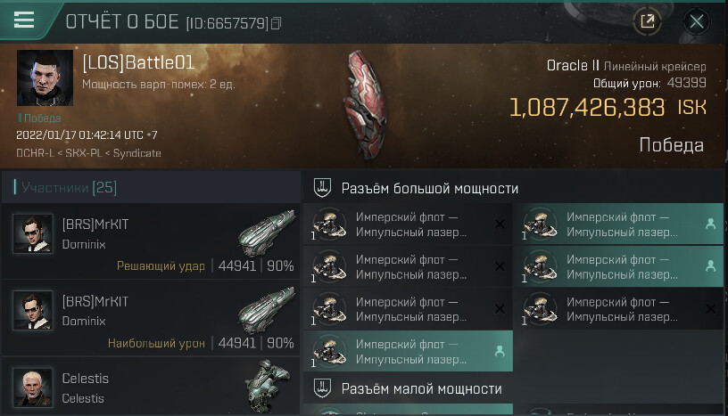View the Celestis ship icon in participants list

point(267,386)
